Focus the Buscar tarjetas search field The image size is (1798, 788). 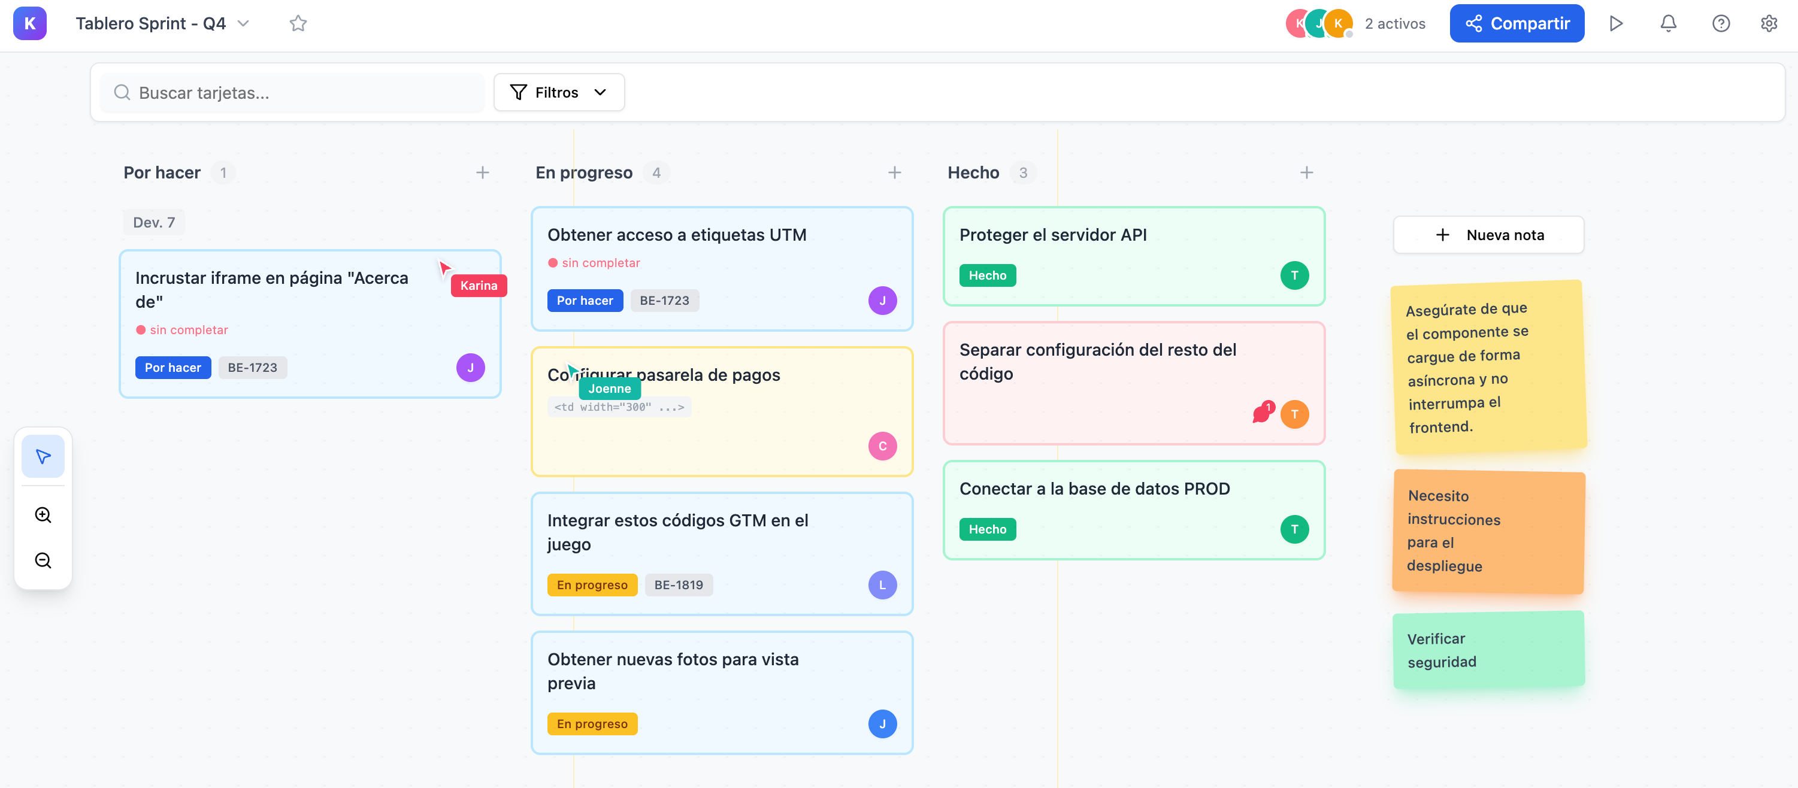(293, 93)
